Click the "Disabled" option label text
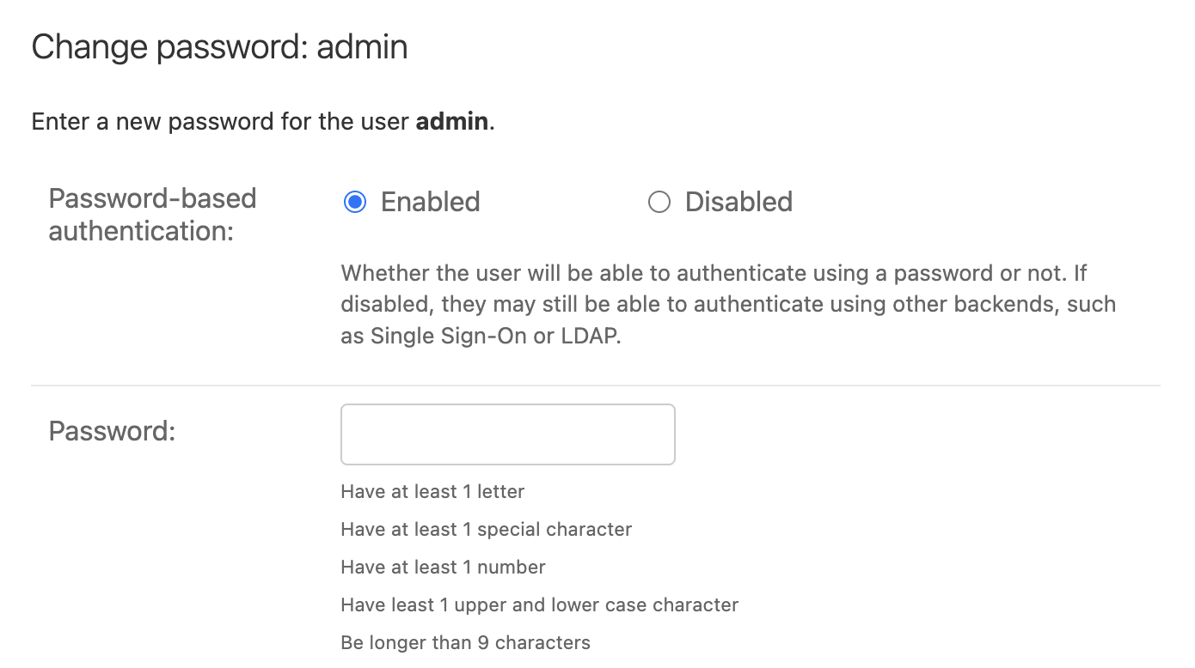 pos(738,202)
